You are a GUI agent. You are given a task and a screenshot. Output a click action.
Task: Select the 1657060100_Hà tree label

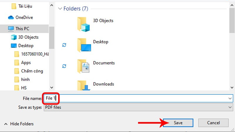tap(35, 54)
